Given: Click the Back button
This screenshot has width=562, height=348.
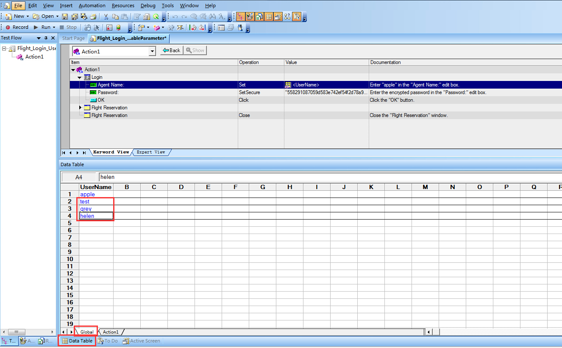Looking at the screenshot, I should [x=172, y=50].
